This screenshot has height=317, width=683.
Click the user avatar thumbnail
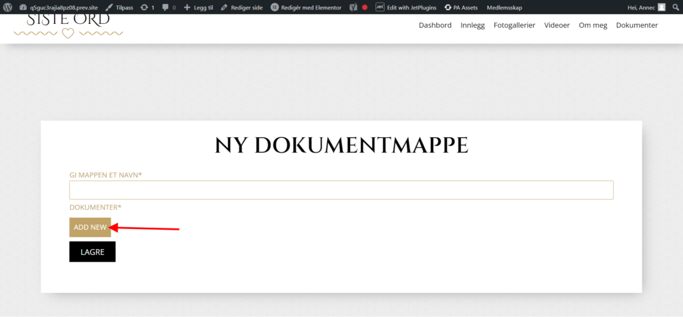(x=662, y=7)
